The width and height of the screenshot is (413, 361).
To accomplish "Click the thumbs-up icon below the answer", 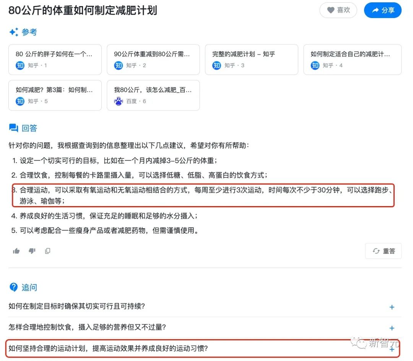I will click(x=16, y=251).
